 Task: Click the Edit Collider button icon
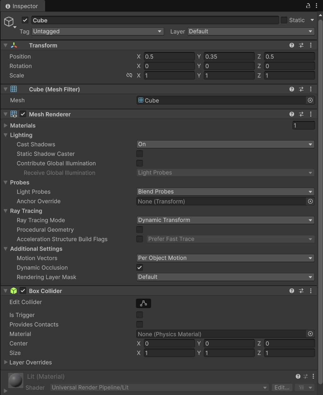tap(144, 303)
